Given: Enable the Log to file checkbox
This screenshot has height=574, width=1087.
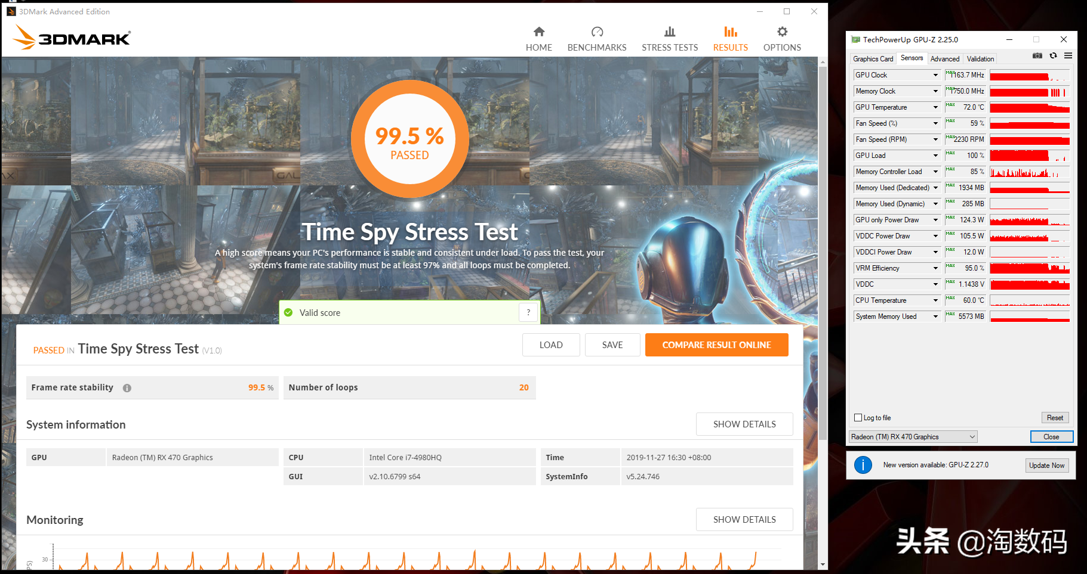Looking at the screenshot, I should [858, 418].
